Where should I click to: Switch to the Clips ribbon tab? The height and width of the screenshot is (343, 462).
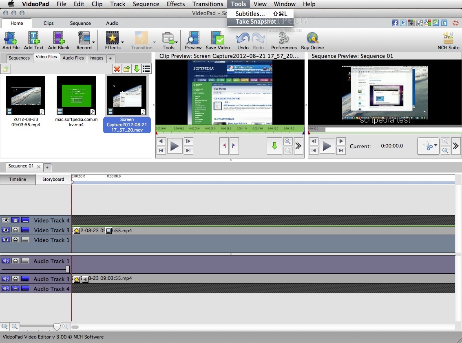click(x=49, y=23)
